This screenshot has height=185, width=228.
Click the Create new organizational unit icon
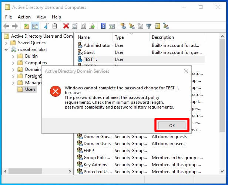click(x=140, y=26)
